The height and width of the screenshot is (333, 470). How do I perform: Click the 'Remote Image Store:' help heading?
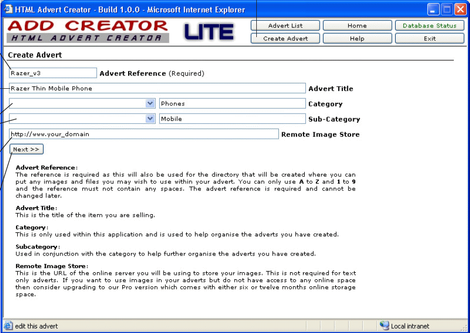(x=52, y=266)
